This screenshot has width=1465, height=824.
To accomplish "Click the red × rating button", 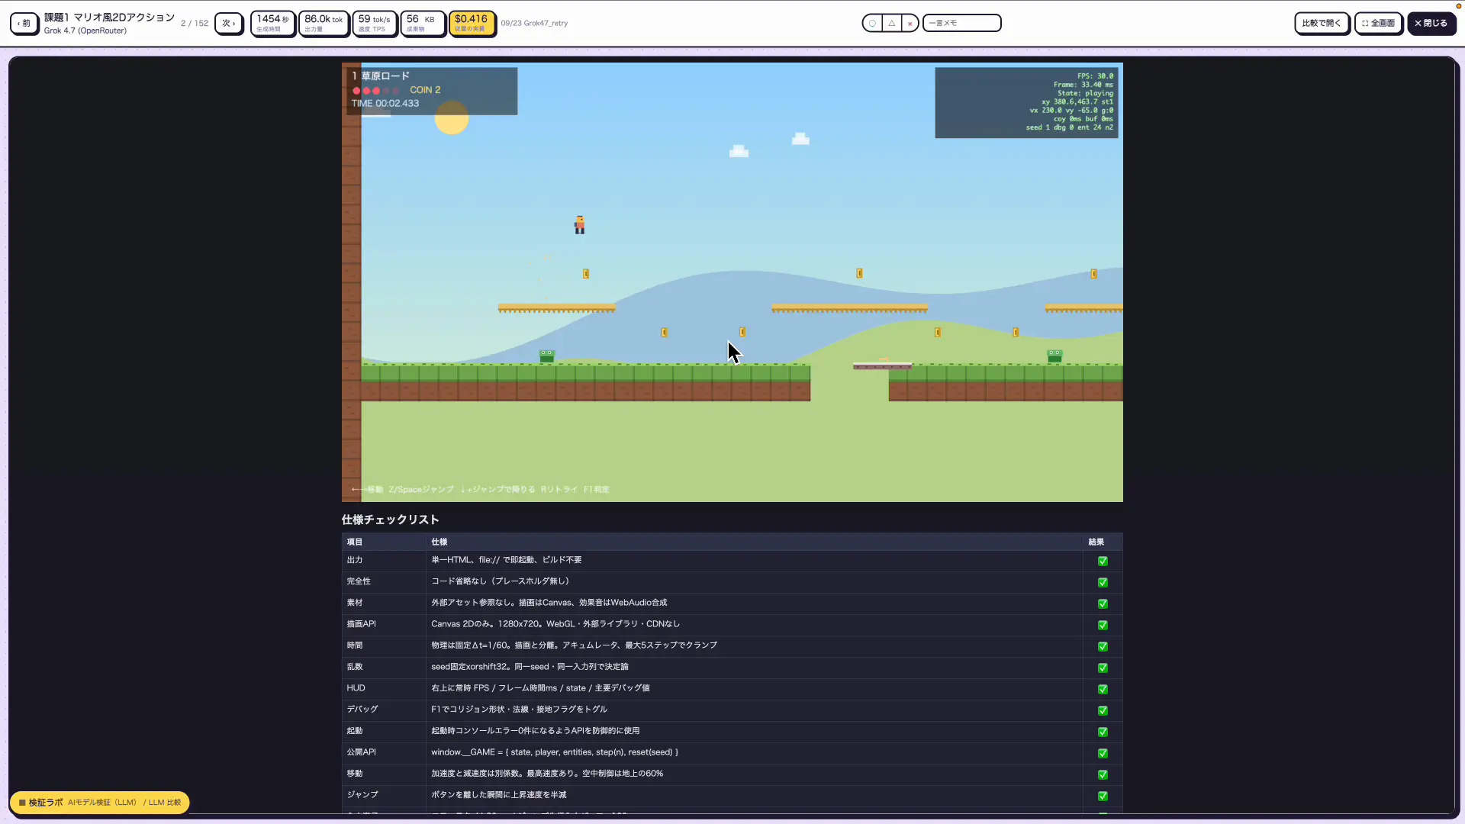I will tap(910, 23).
